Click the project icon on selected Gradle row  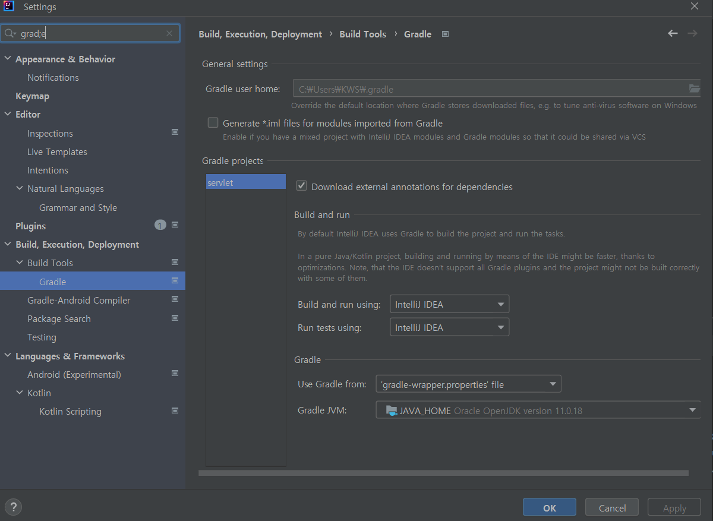[175, 280]
